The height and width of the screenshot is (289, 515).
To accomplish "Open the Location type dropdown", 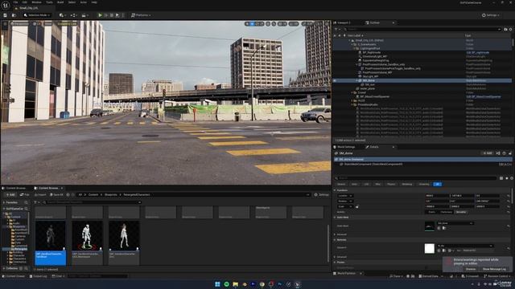I will click(x=345, y=196).
